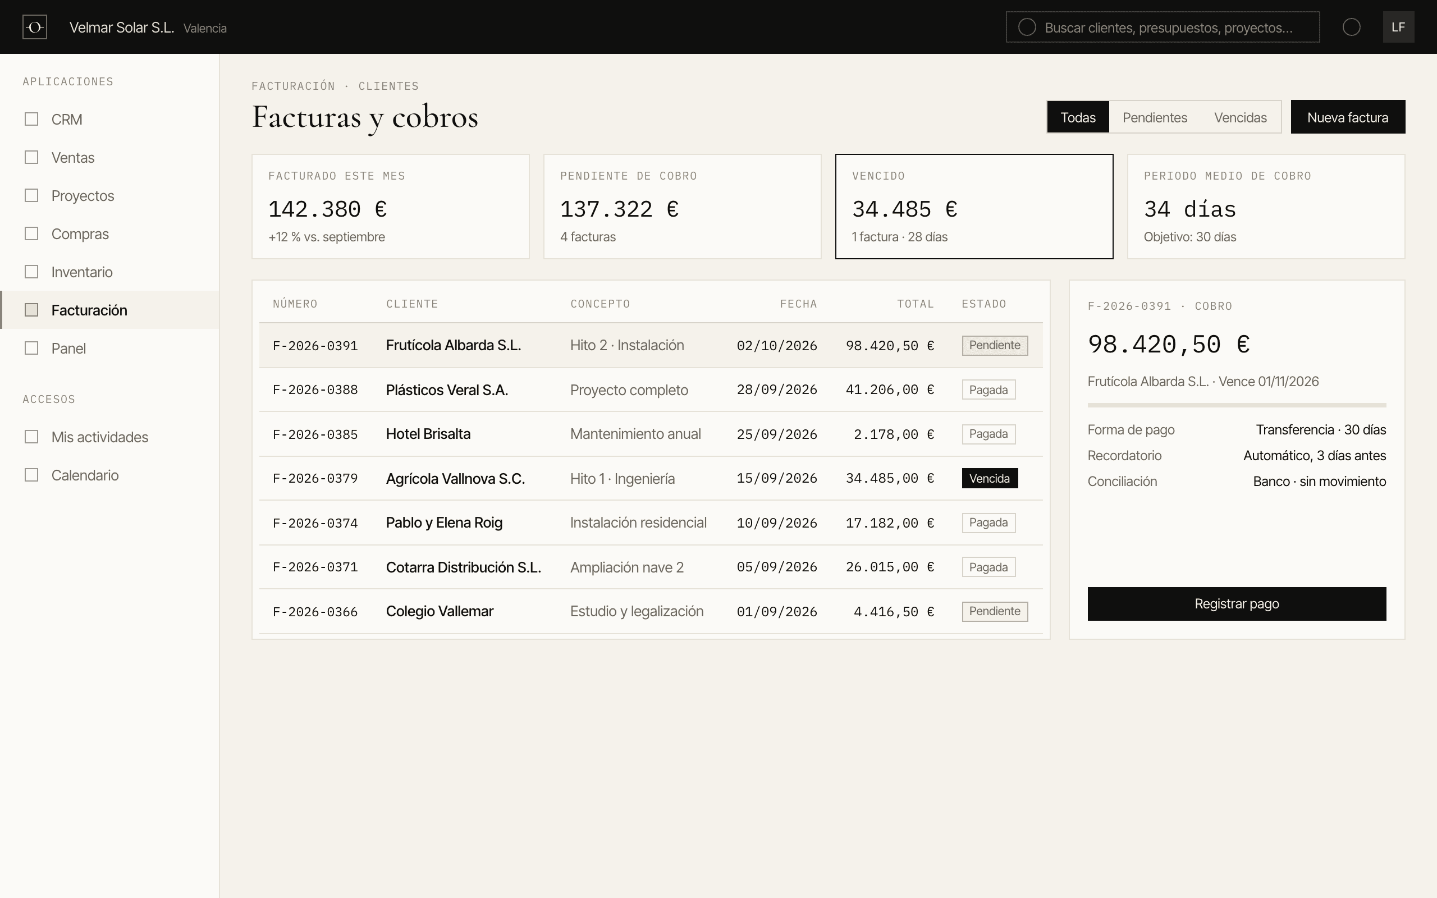Screen dimensions: 1437x898
Task: Click client Frutícola Albarda S.L. in table
Action: 453,345
